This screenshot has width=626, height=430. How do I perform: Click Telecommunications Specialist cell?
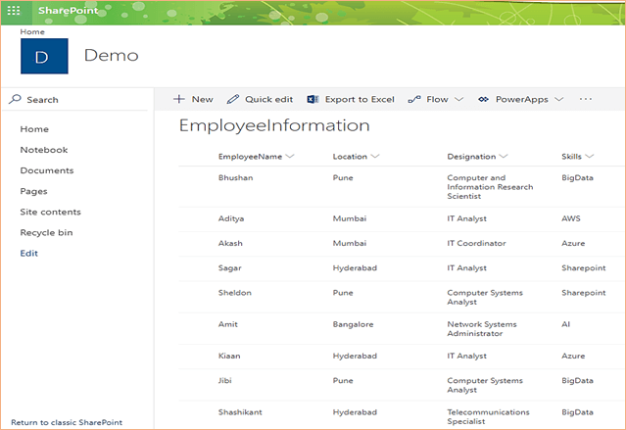pyautogui.click(x=488, y=416)
